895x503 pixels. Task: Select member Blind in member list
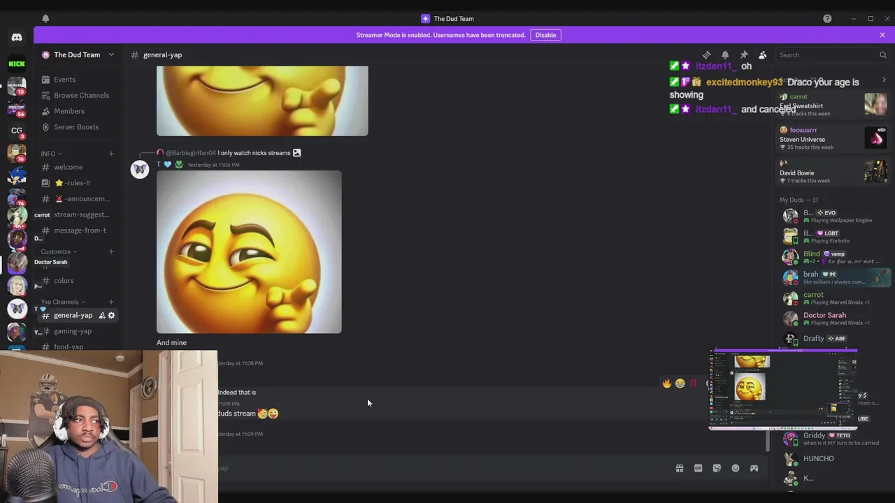pos(833,257)
